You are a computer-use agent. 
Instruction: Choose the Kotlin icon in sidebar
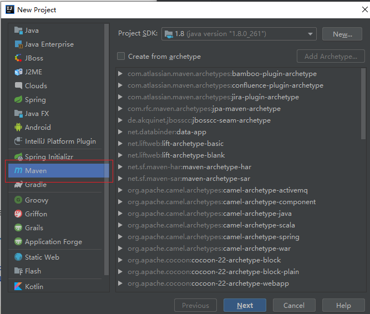click(18, 287)
